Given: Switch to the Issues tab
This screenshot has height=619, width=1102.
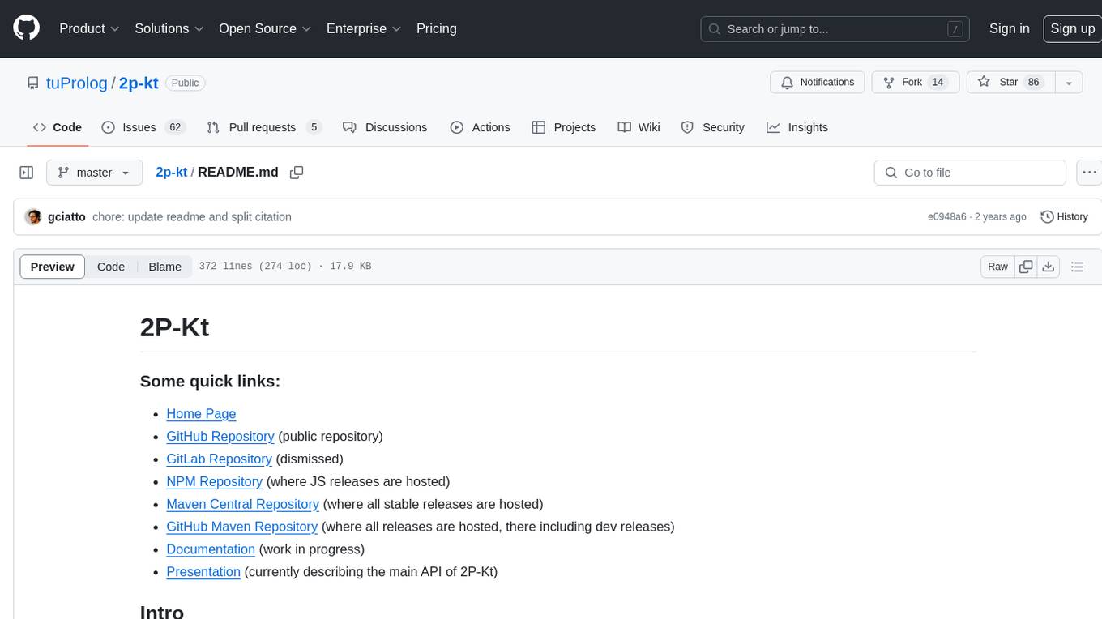Looking at the screenshot, I should 143,127.
